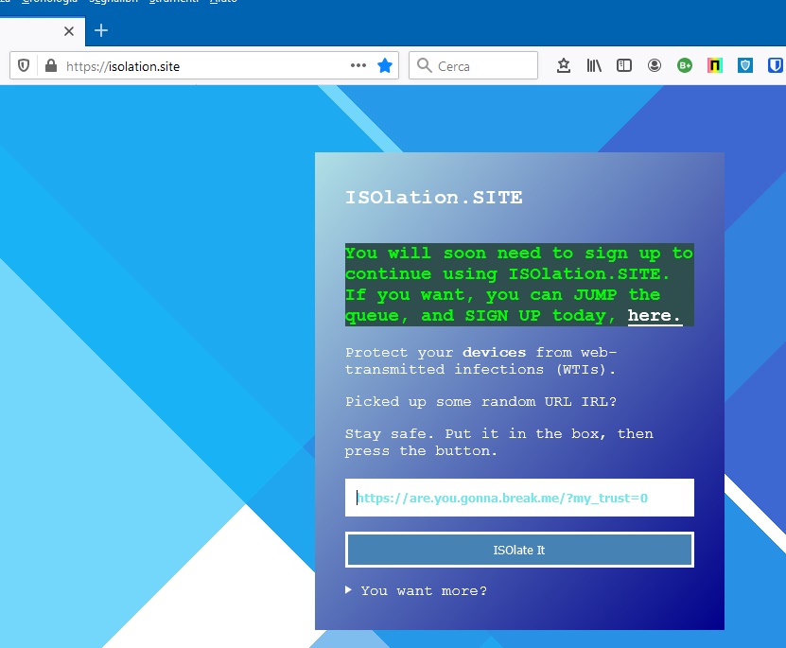Open a new tab with plus button
786x648 pixels.
pyautogui.click(x=101, y=30)
